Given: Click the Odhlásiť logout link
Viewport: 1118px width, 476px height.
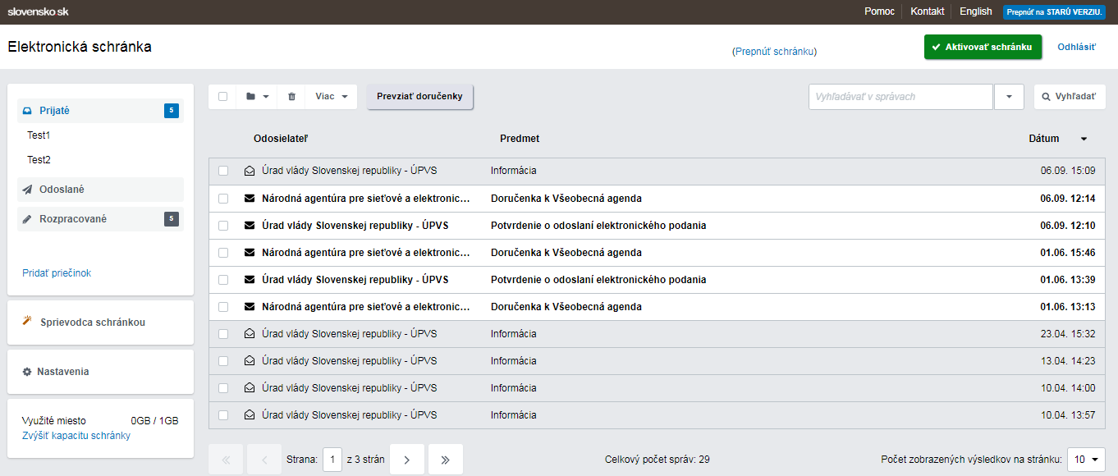Looking at the screenshot, I should [1076, 47].
